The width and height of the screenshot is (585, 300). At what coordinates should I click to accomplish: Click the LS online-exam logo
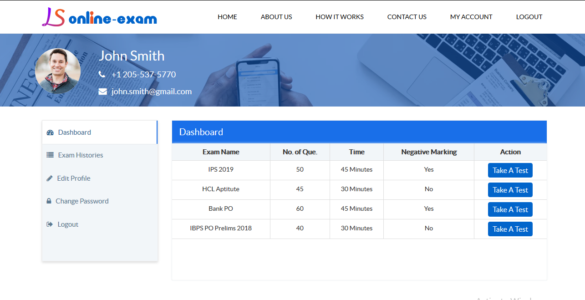[99, 17]
